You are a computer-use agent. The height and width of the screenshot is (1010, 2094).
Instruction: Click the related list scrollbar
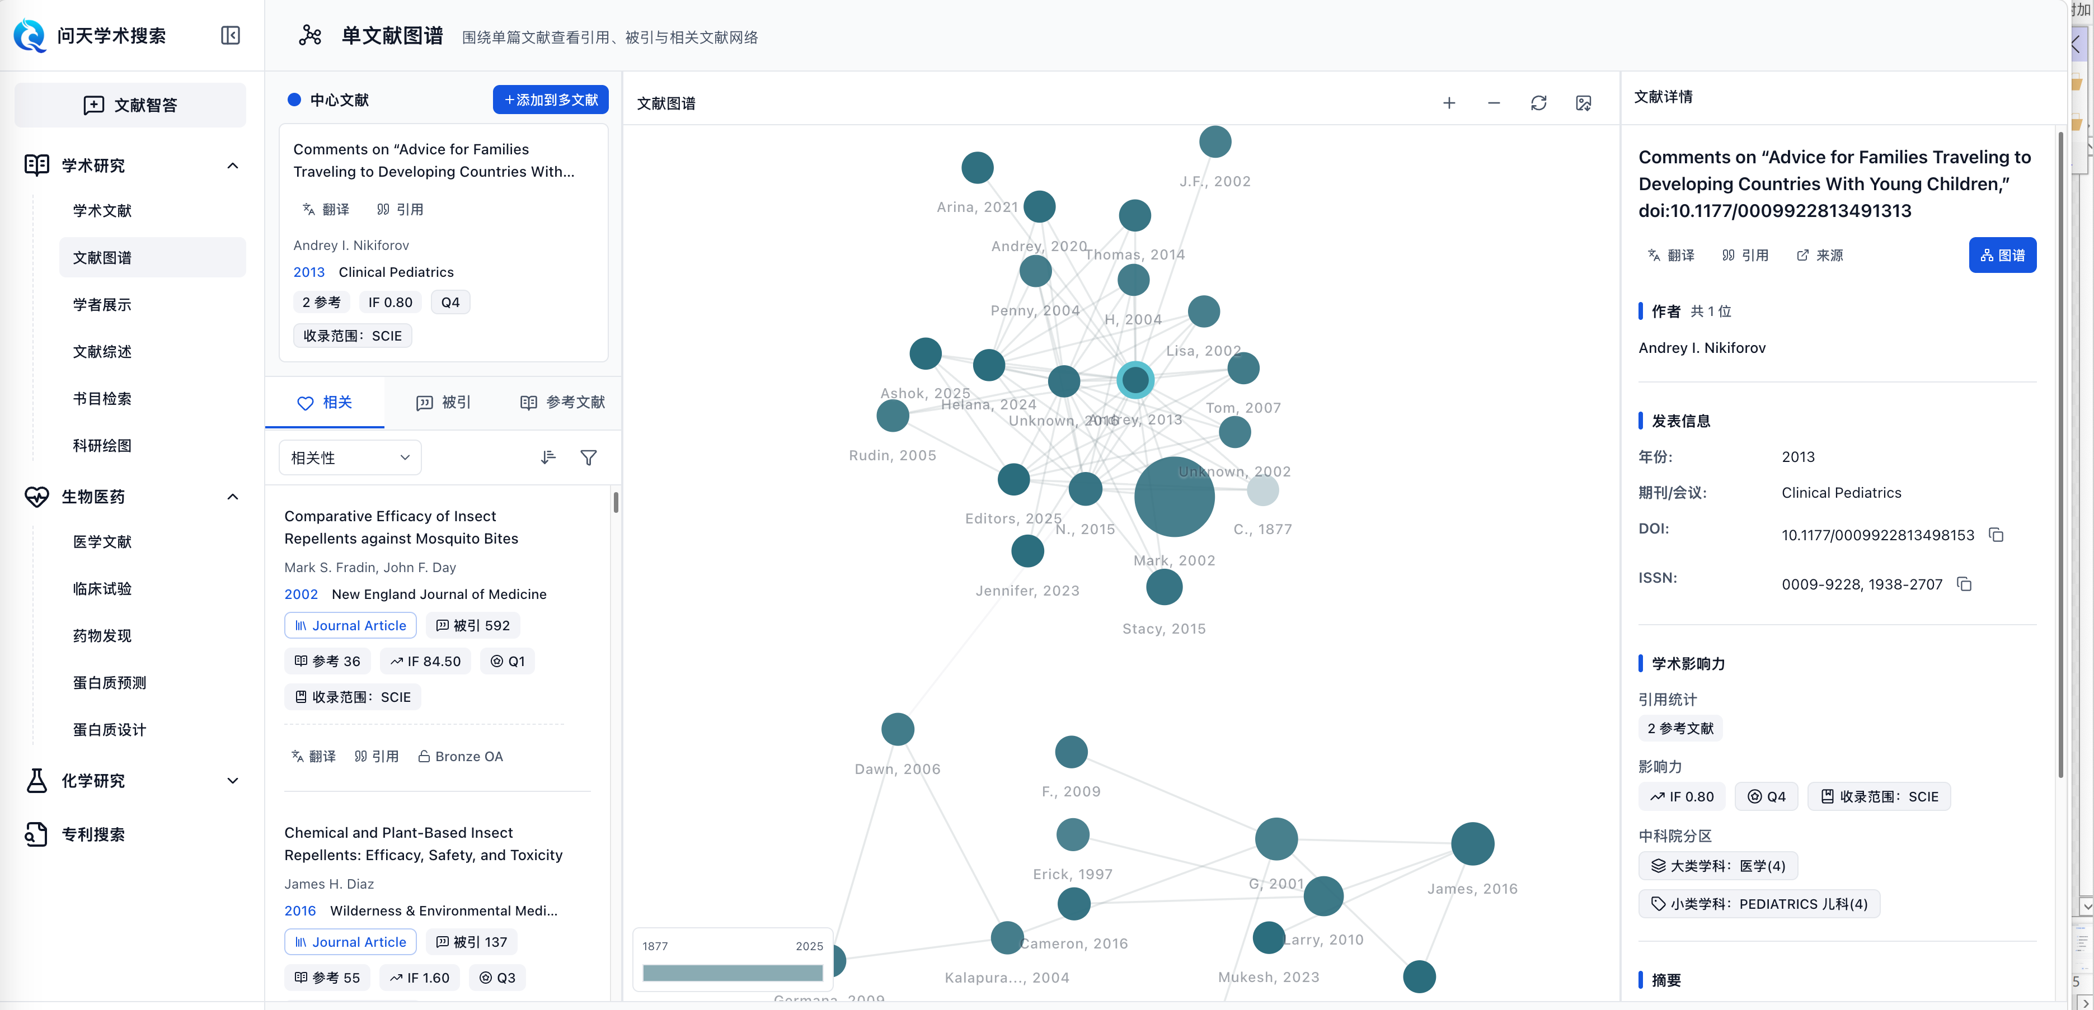pyautogui.click(x=616, y=502)
